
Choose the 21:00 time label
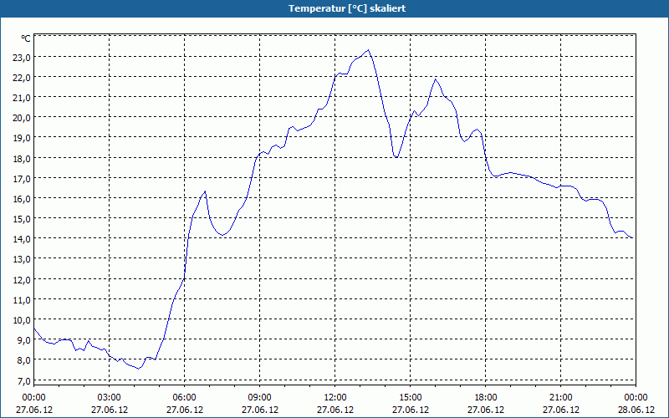tap(560, 398)
